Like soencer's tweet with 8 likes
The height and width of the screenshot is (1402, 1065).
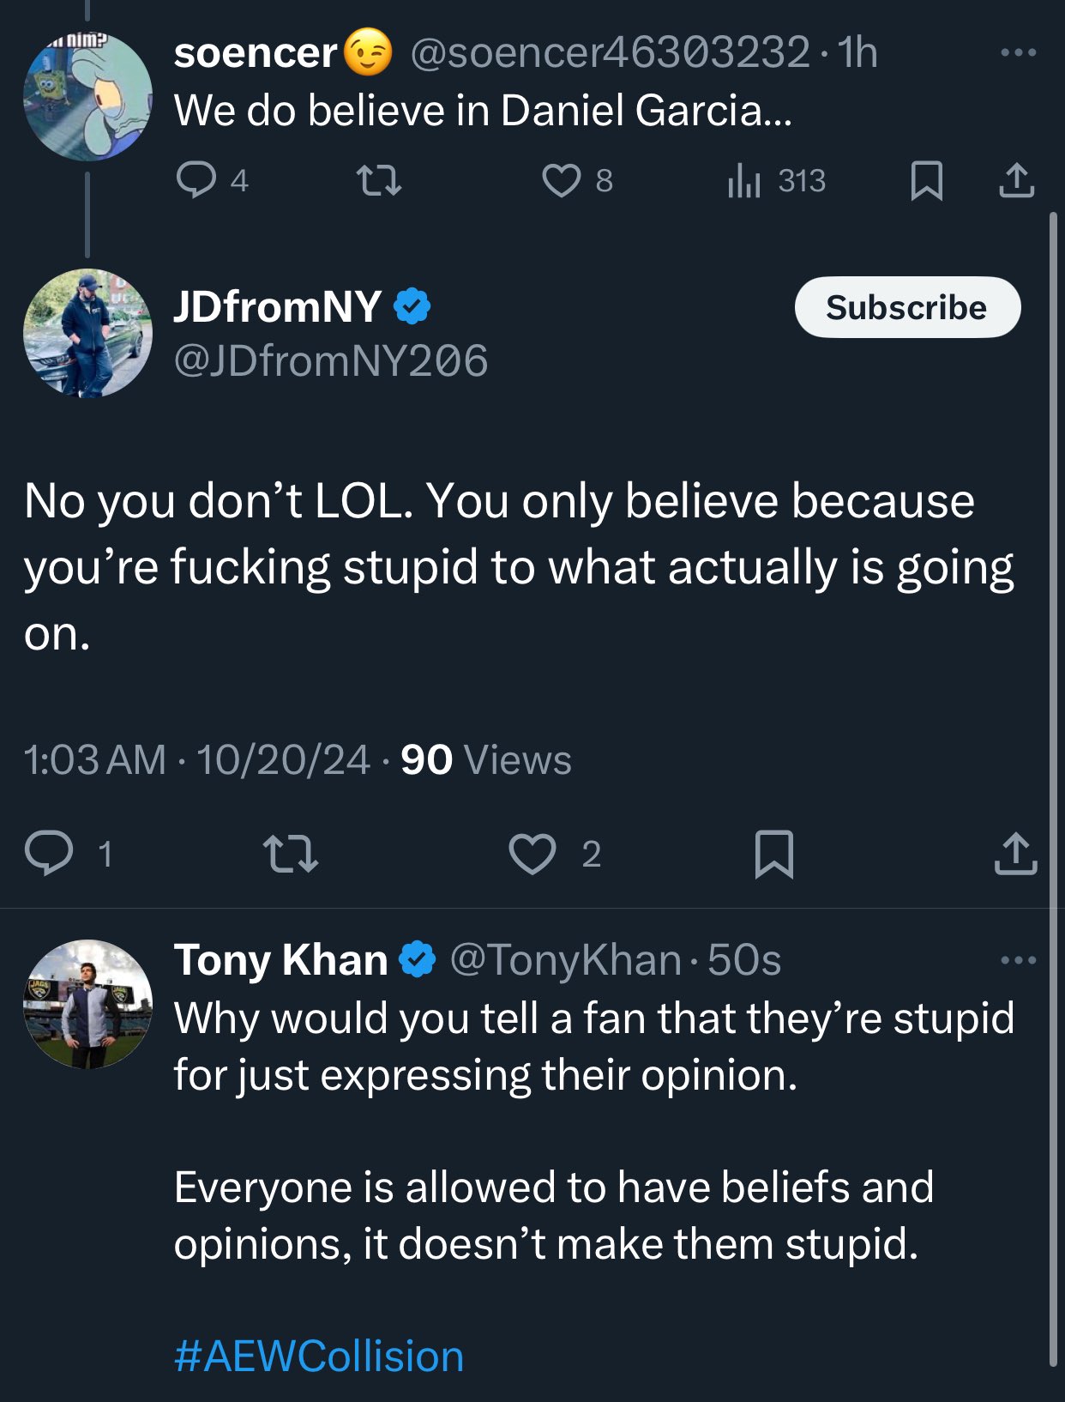click(x=562, y=180)
